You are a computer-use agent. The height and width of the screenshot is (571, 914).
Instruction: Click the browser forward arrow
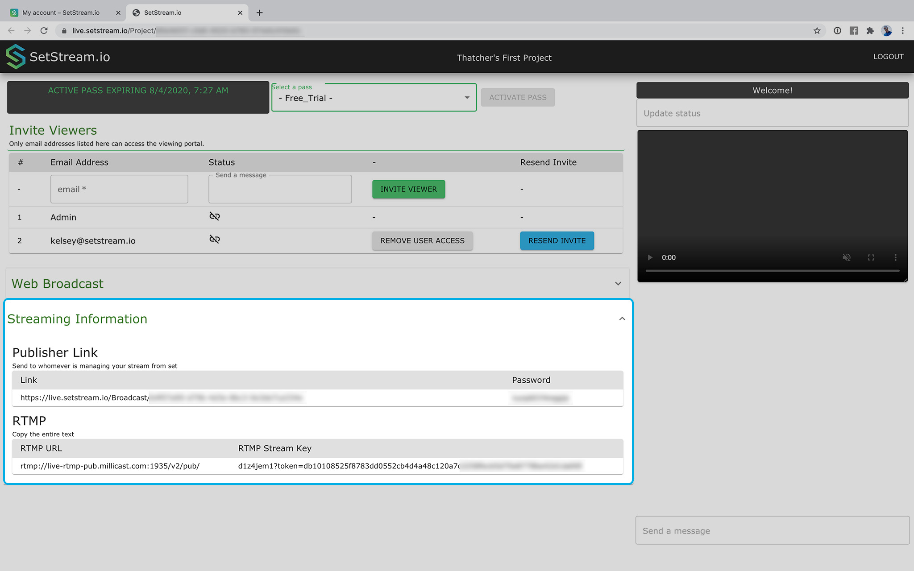28,31
